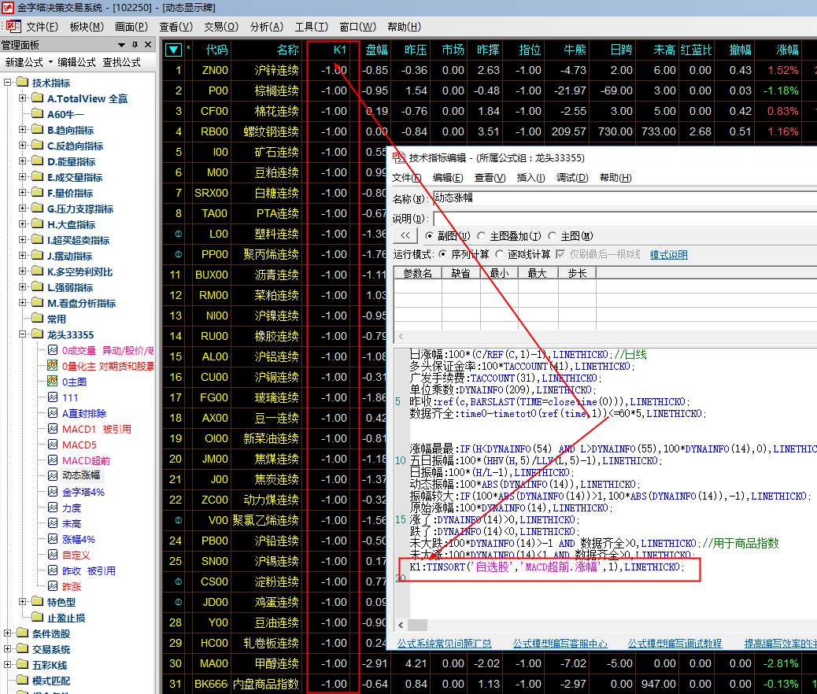Open 公式模型编写调试教程 link
This screenshot has width=817, height=694.
(x=675, y=644)
